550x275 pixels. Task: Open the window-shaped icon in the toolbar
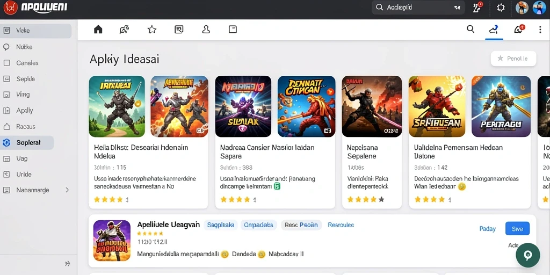(233, 30)
